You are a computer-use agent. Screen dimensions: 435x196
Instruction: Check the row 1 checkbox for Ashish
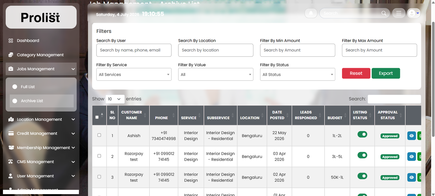tap(99, 135)
